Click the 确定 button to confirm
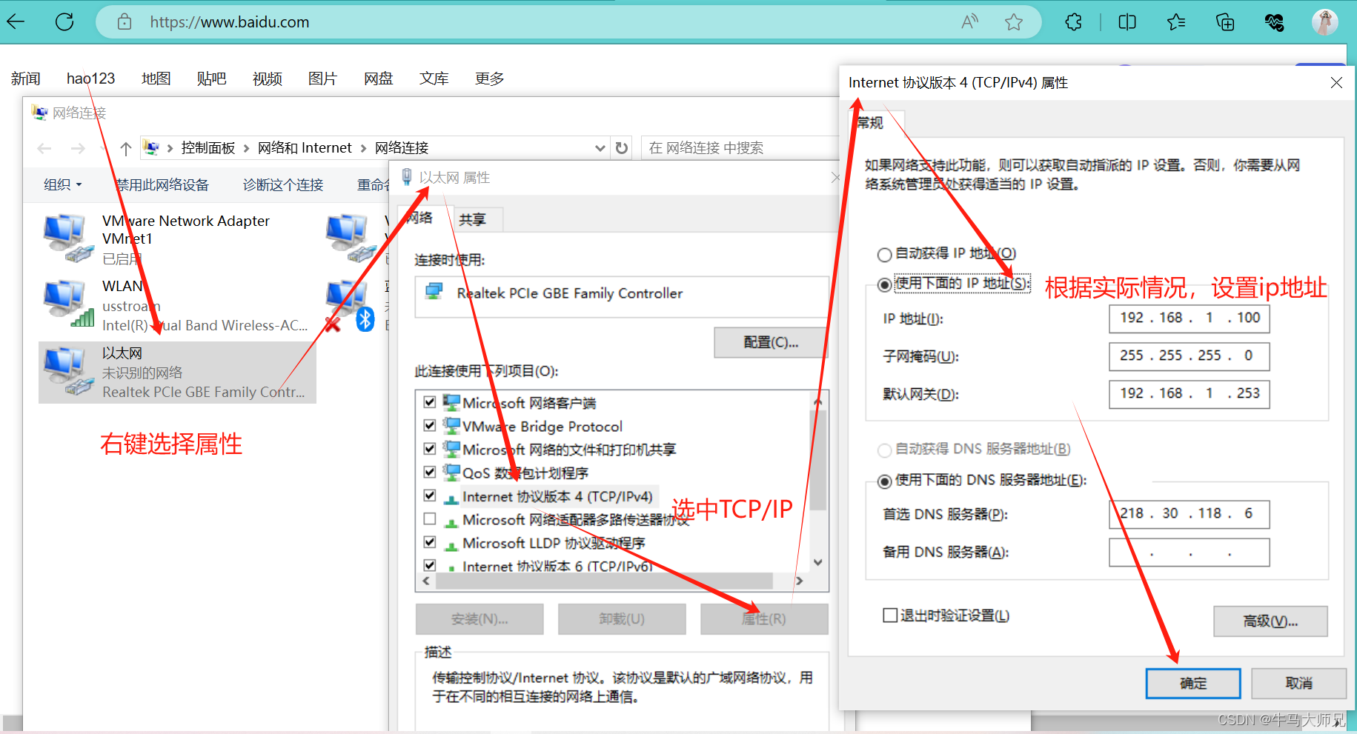 point(1192,683)
